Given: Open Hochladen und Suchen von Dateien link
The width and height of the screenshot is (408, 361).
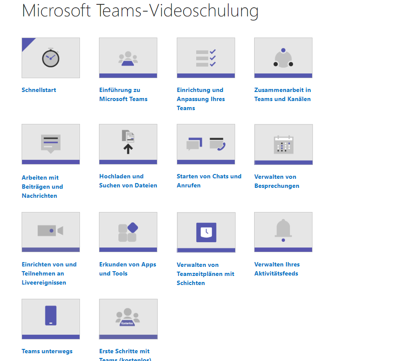Looking at the screenshot, I should point(128,181).
